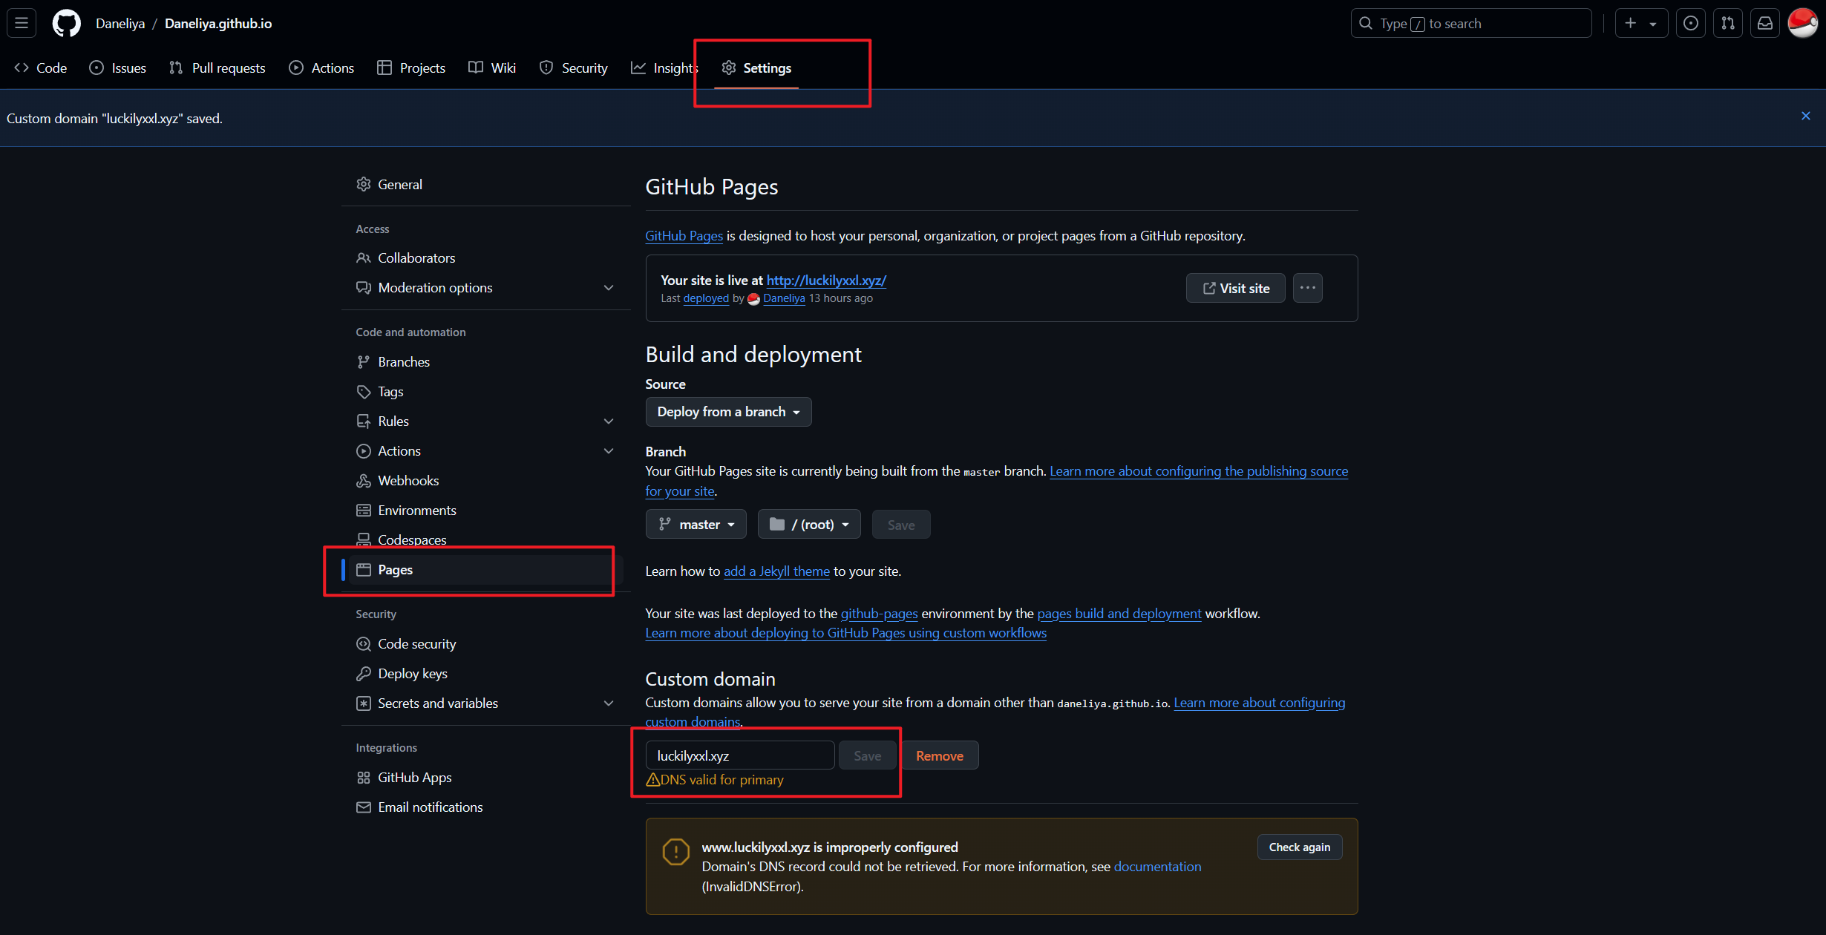1826x935 pixels.
Task: Open Codespaces settings
Action: tap(486, 539)
